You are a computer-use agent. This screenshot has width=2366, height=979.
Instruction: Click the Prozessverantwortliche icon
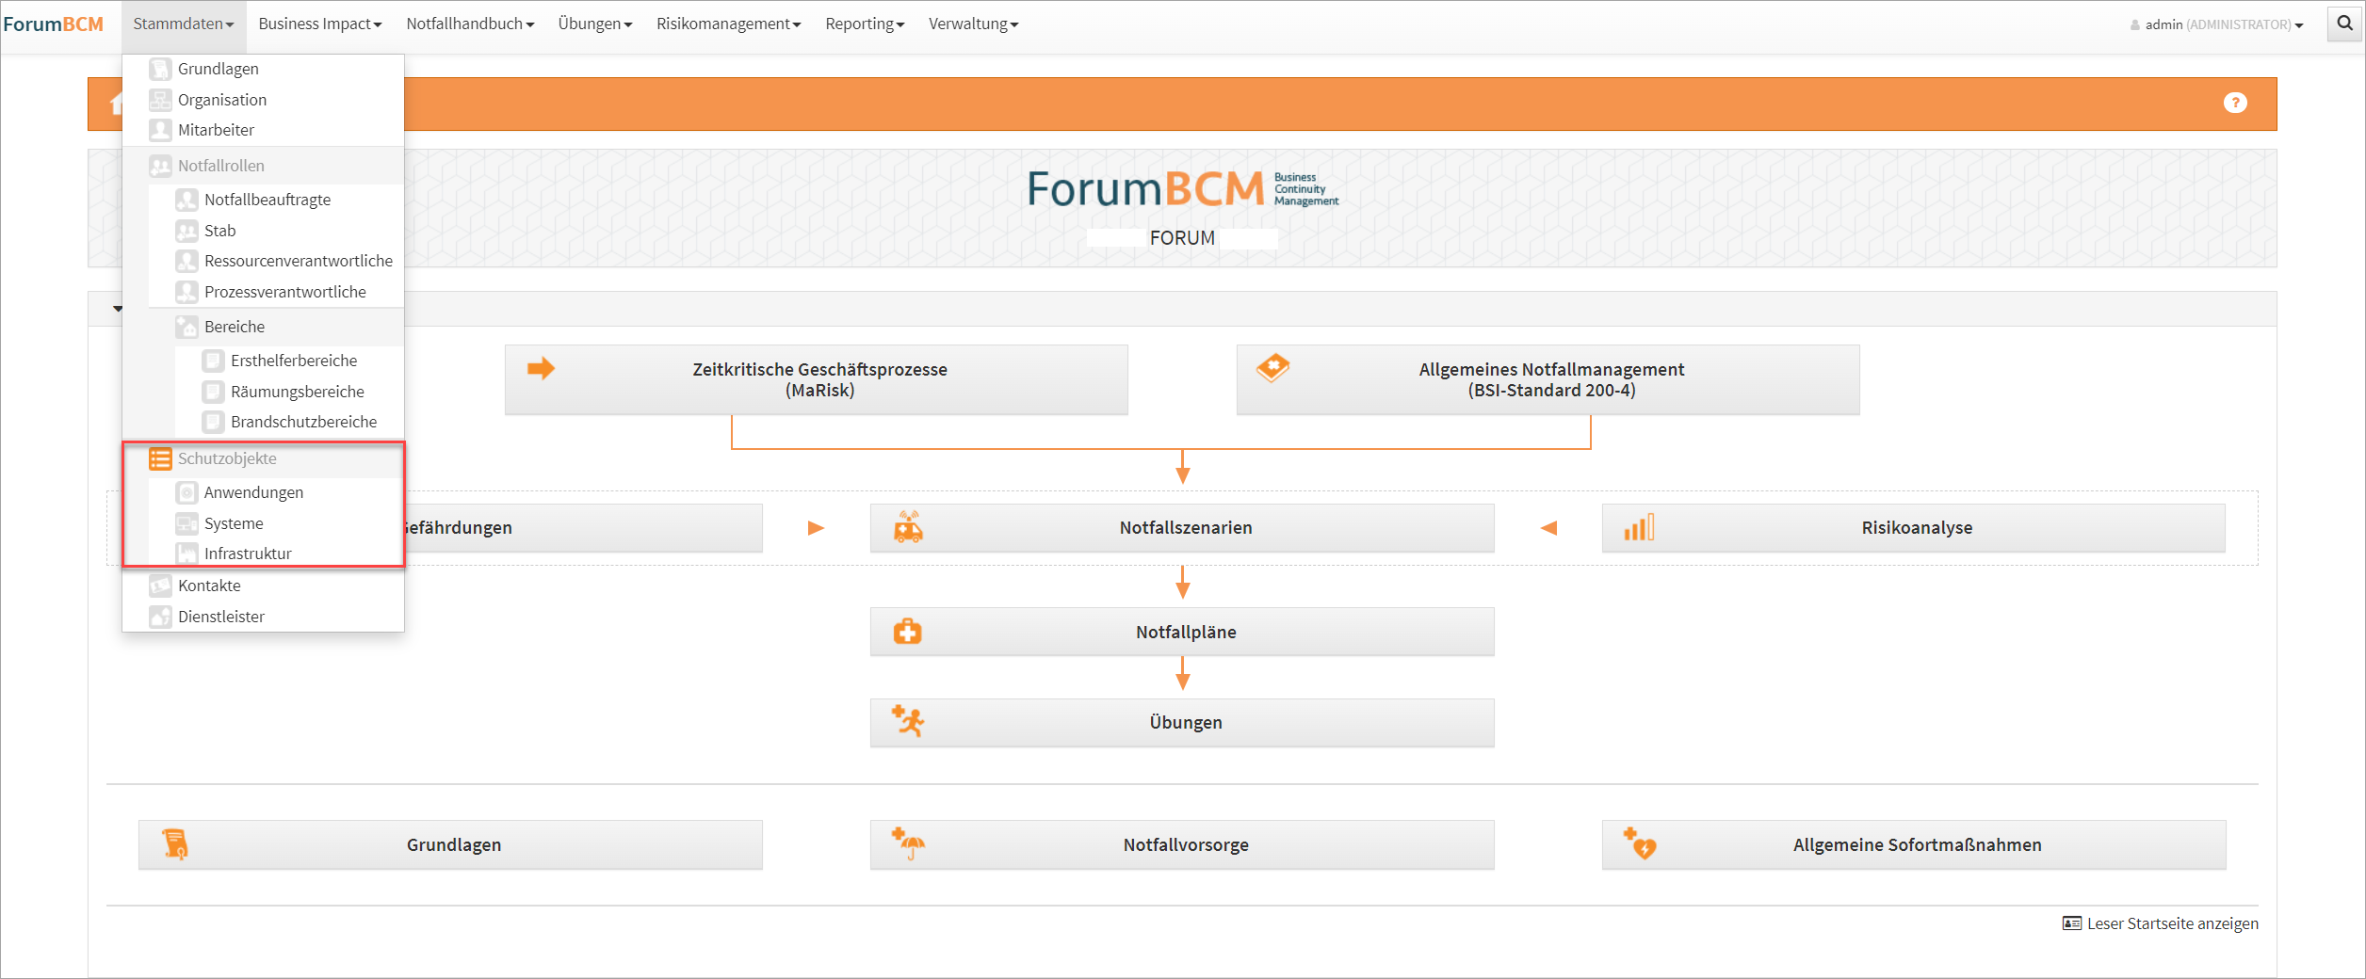(x=186, y=292)
